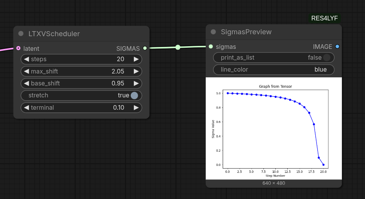Screen dimensions: 365x199
Task: Increase steps with the right arrow
Action: pos(136,59)
